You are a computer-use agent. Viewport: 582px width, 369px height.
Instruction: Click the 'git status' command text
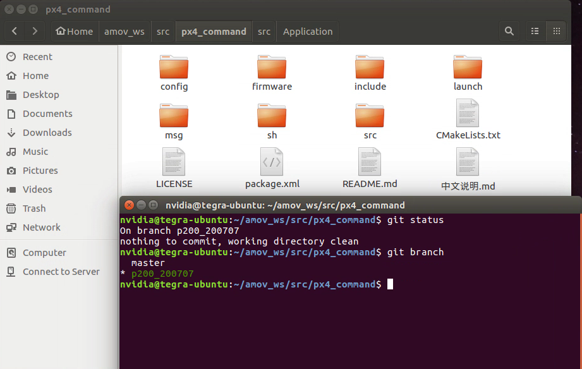415,220
